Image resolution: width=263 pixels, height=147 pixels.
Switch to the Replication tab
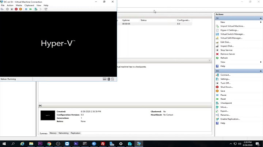[76, 133]
